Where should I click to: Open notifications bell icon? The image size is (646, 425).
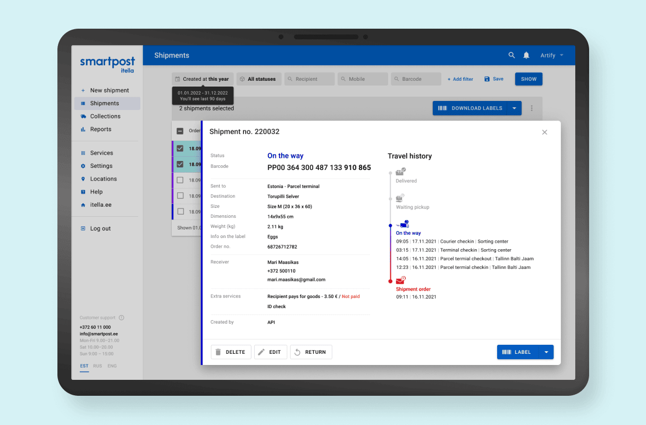526,55
